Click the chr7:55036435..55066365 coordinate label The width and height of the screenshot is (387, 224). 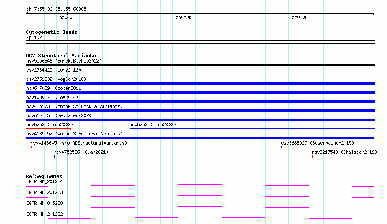[x=56, y=9]
